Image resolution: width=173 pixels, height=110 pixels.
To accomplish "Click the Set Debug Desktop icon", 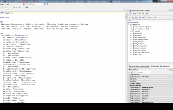I will (47, 4).
